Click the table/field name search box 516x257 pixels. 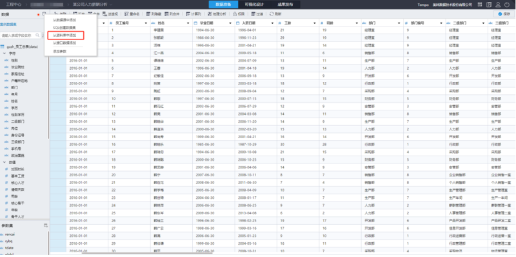click(21, 36)
